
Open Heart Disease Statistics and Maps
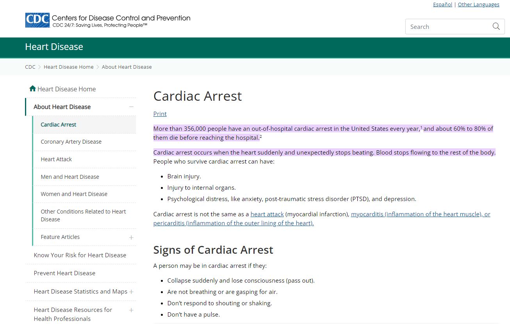pyautogui.click(x=80, y=292)
